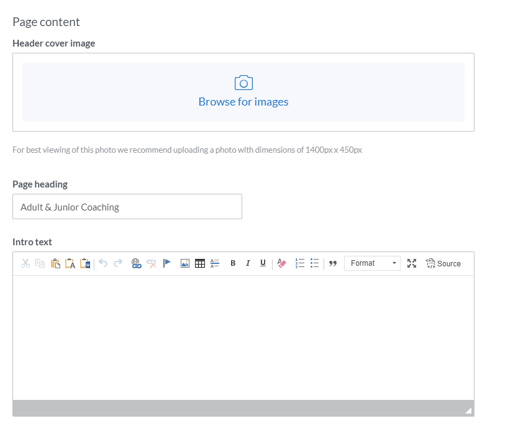Image resolution: width=513 pixels, height=439 pixels.
Task: Click the Paste icon in editor toolbar
Action: (55, 263)
